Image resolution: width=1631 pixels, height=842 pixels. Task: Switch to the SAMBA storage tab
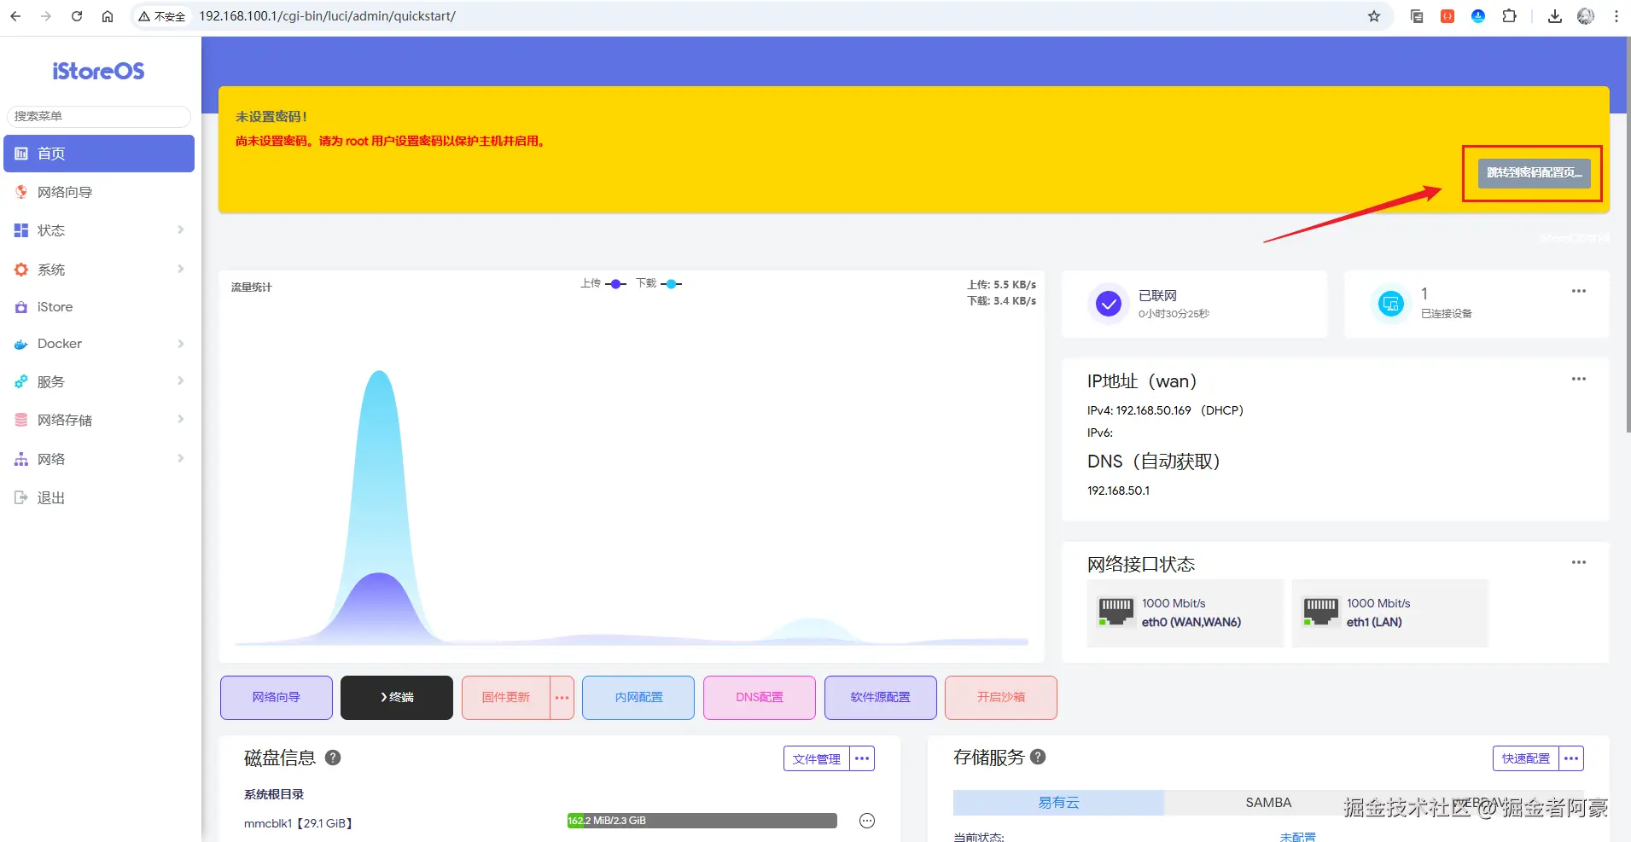click(1268, 803)
